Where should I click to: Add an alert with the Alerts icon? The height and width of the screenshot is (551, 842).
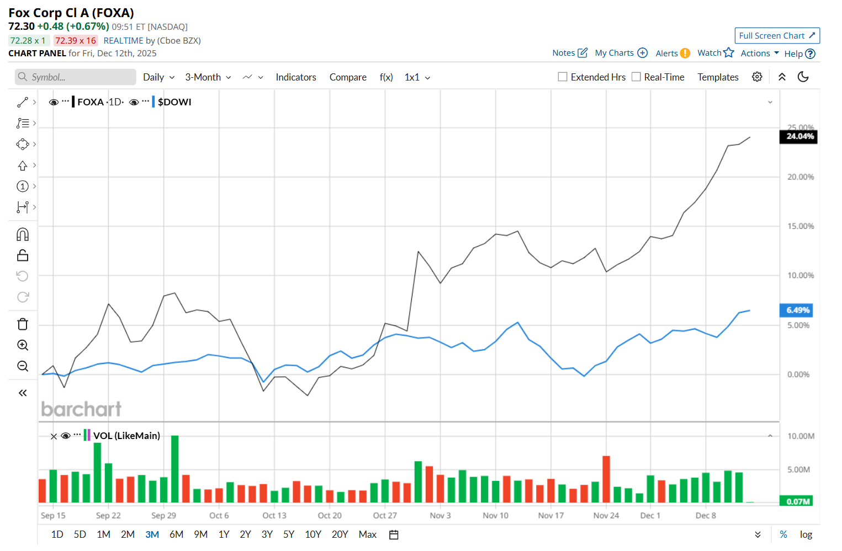tap(685, 53)
